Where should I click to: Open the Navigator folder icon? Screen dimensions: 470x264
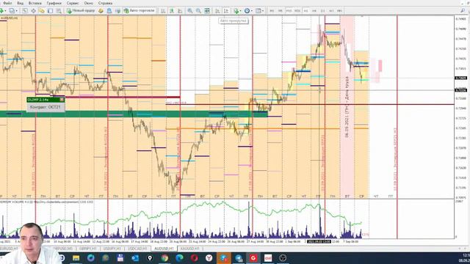click(x=42, y=11)
